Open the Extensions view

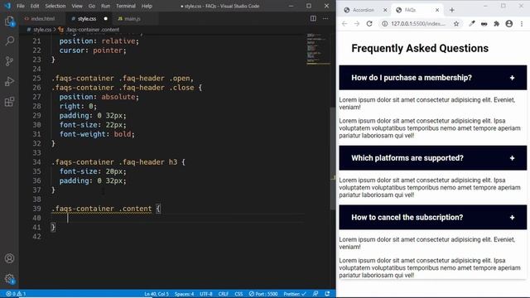[x=9, y=102]
